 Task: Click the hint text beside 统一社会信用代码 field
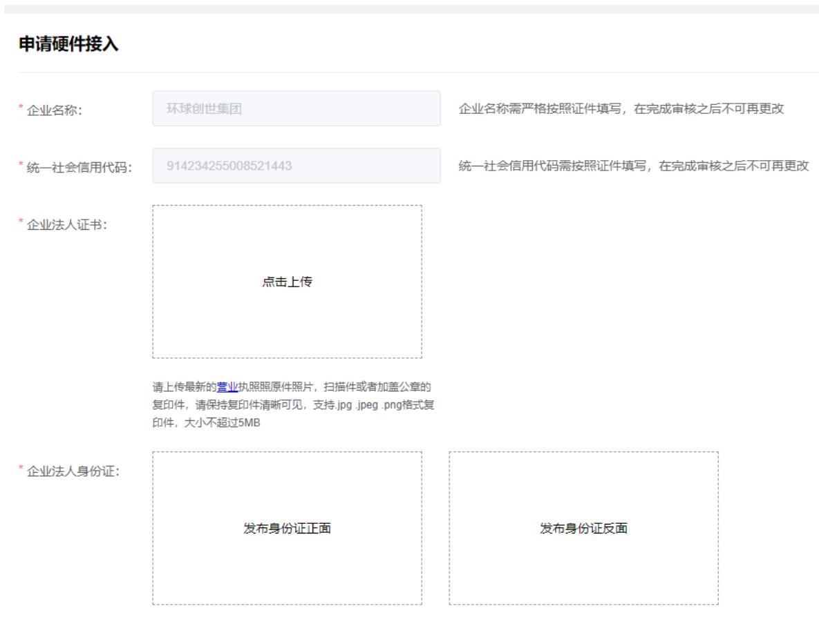point(633,166)
